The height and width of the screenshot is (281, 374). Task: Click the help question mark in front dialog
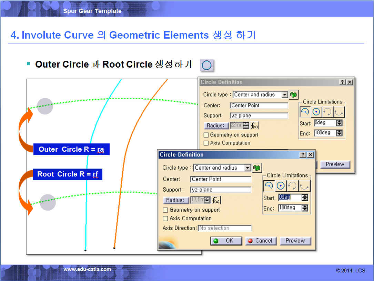[x=303, y=155]
